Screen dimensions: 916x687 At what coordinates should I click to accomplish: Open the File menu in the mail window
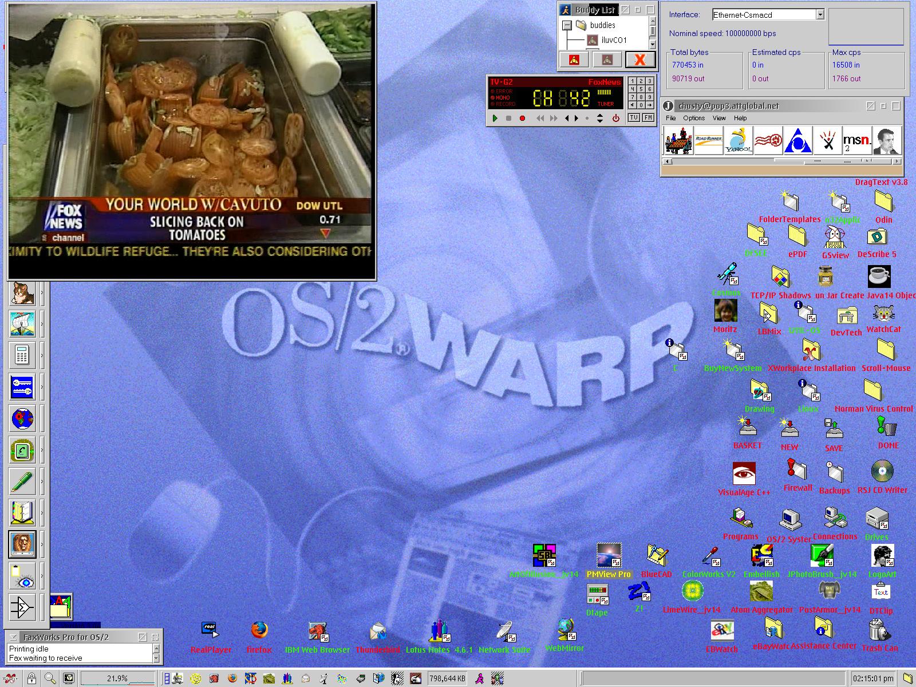click(x=670, y=118)
